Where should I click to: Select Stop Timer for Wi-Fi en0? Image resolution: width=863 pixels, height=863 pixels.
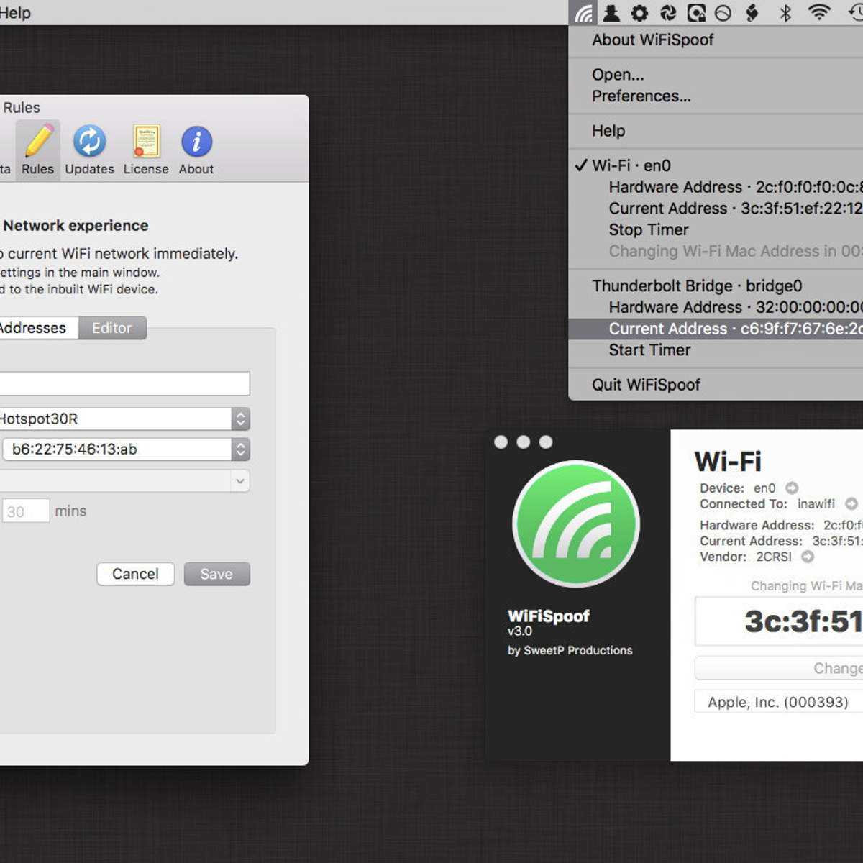pyautogui.click(x=648, y=230)
